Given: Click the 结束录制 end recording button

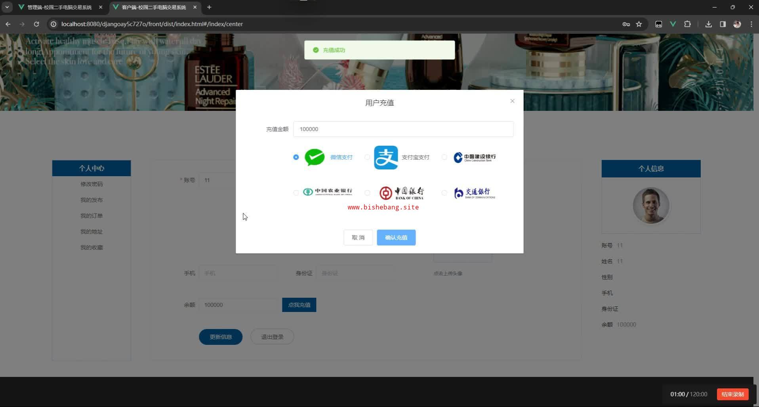Looking at the screenshot, I should 732,394.
